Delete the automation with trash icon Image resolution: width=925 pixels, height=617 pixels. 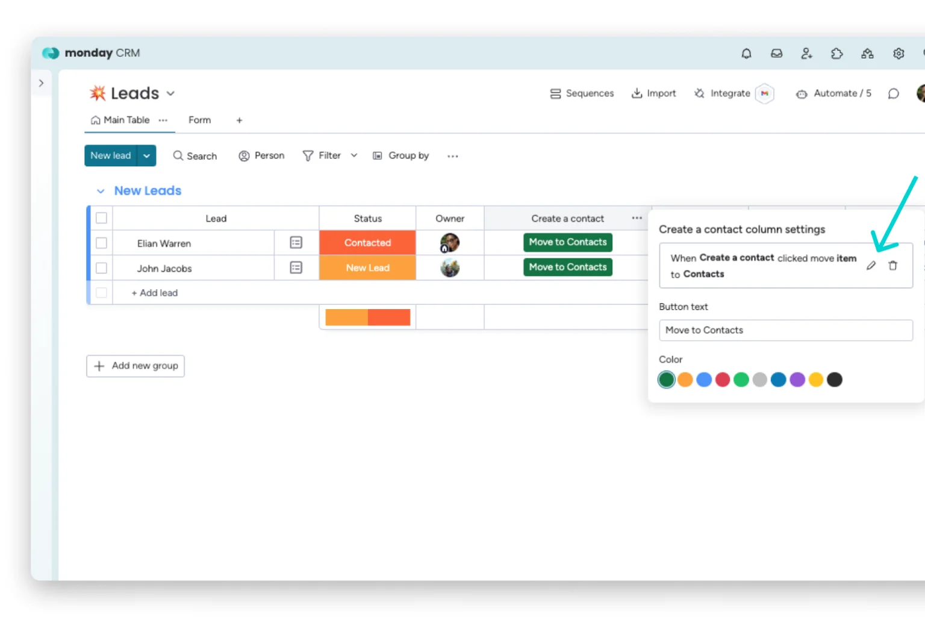893,266
